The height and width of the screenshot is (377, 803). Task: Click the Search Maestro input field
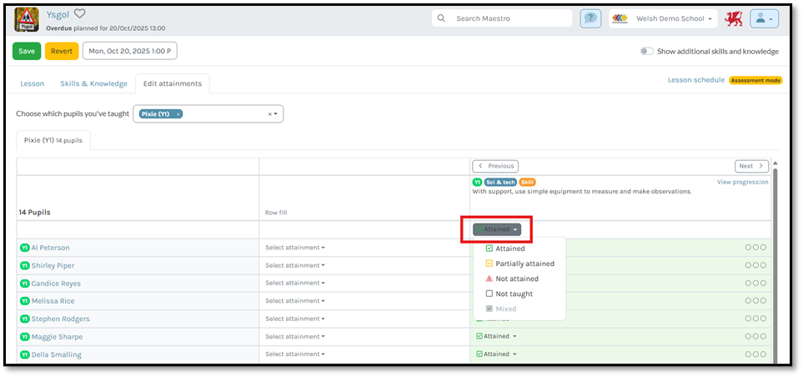pos(509,18)
